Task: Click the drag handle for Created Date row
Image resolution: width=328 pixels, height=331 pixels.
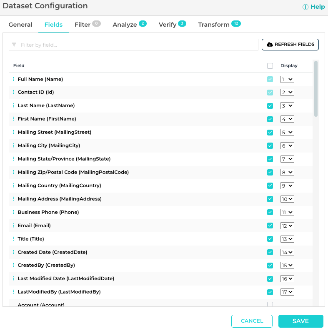Action: click(13, 252)
